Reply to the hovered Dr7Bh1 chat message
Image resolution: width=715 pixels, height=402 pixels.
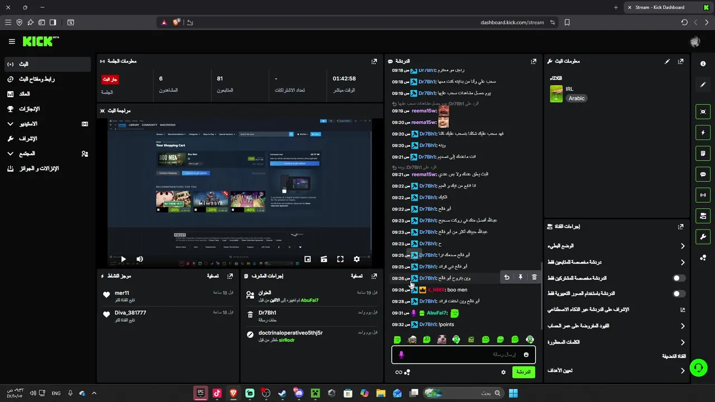(507, 277)
